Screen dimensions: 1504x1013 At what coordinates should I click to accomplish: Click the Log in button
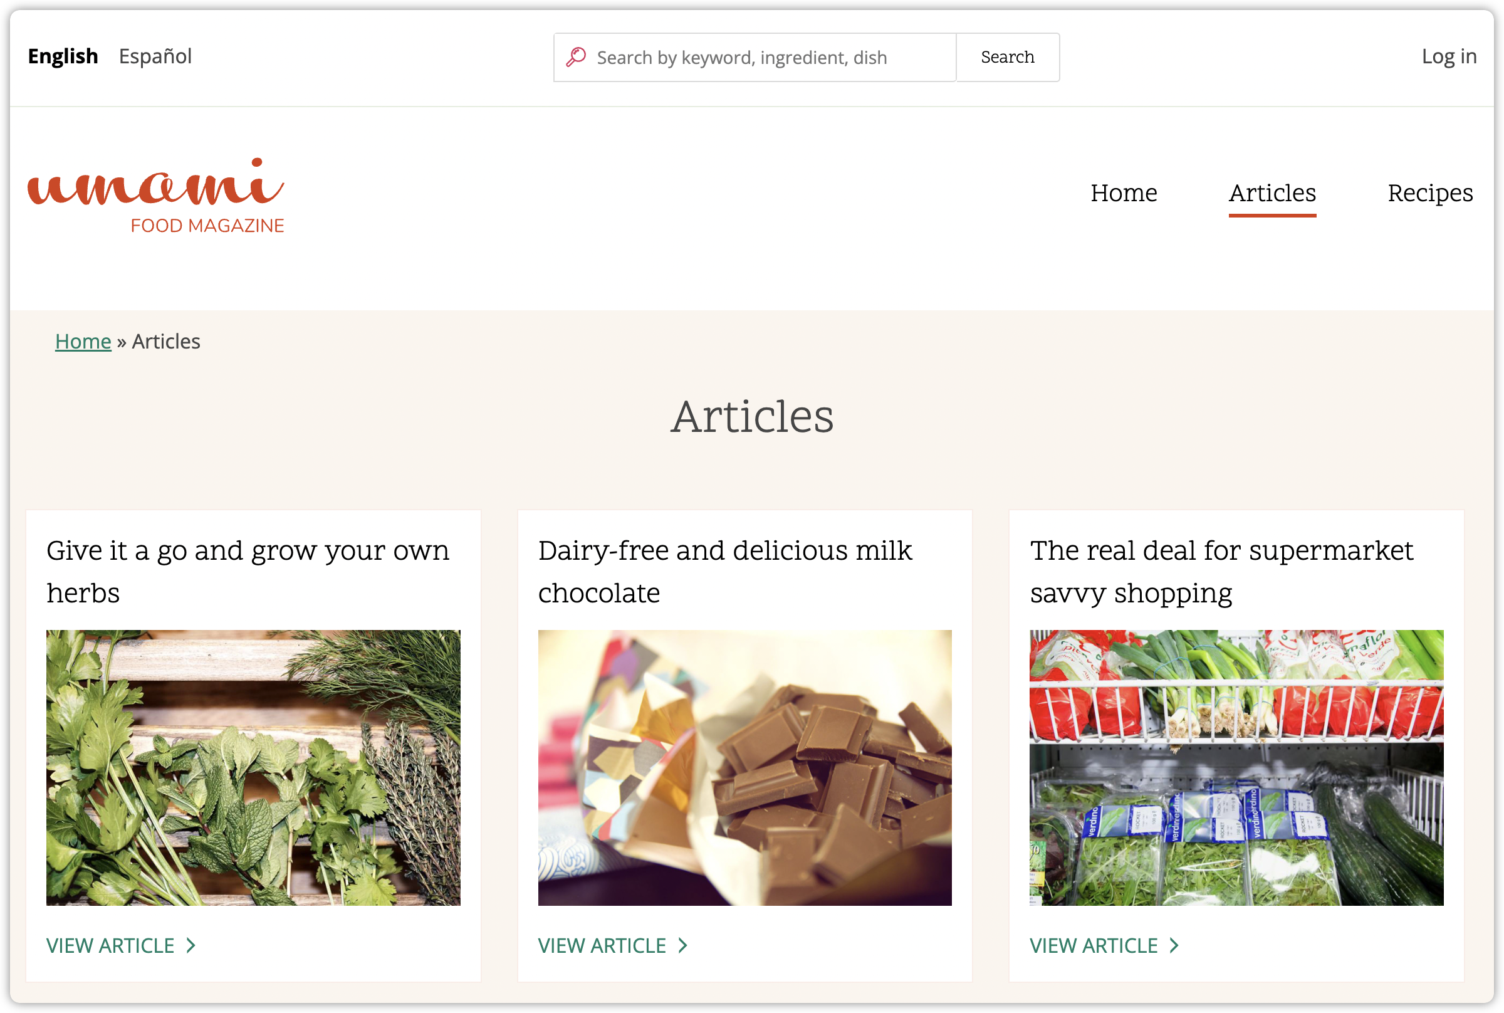pyautogui.click(x=1449, y=55)
